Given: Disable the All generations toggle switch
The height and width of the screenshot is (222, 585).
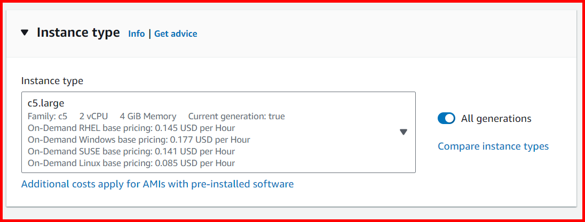Looking at the screenshot, I should (x=446, y=118).
